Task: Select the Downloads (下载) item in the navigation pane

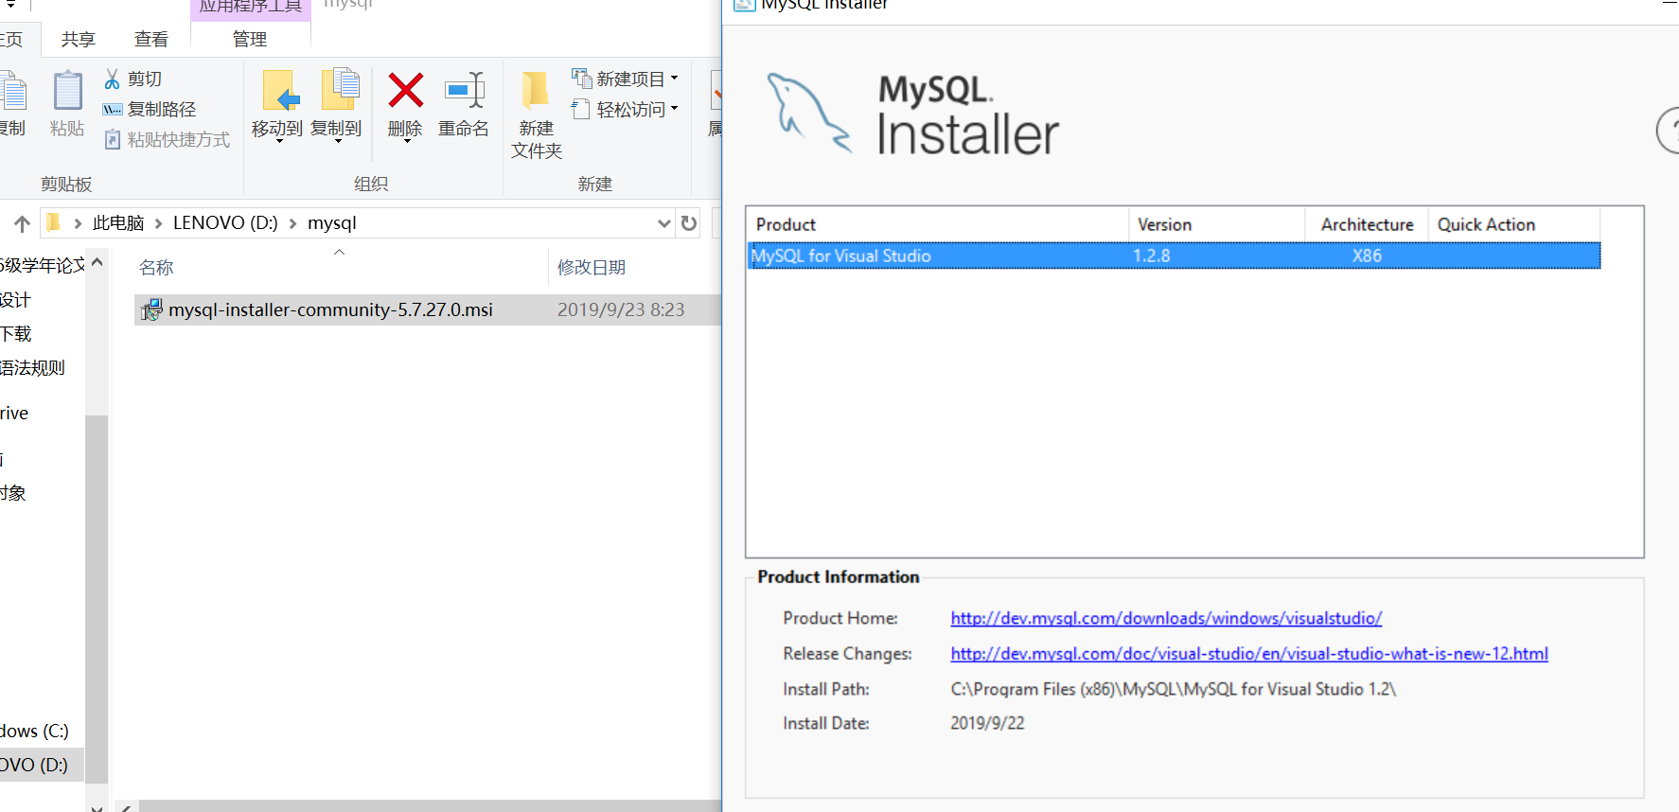Action: click(x=16, y=334)
